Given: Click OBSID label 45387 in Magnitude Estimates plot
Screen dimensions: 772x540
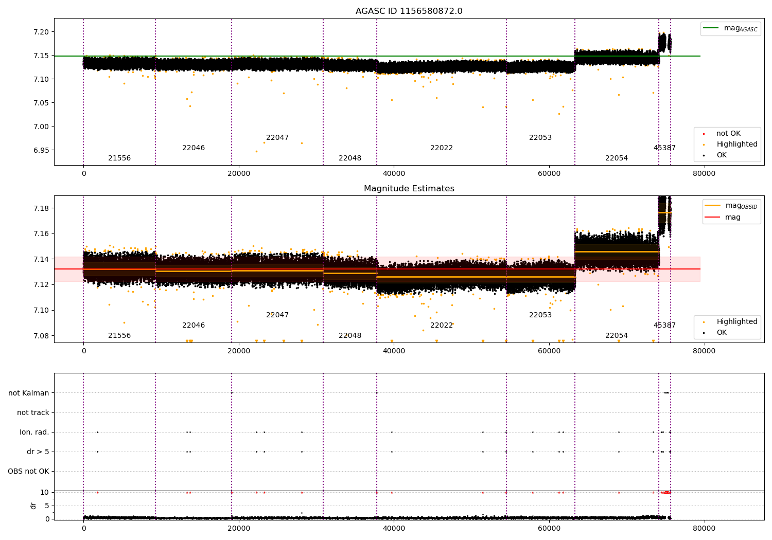Looking at the screenshot, I should coord(664,326).
